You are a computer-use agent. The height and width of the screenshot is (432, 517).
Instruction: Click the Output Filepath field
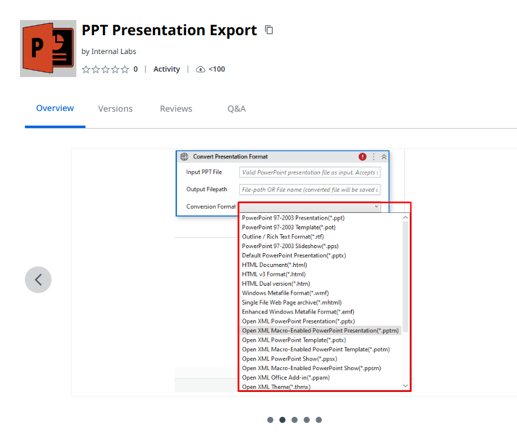pos(310,190)
